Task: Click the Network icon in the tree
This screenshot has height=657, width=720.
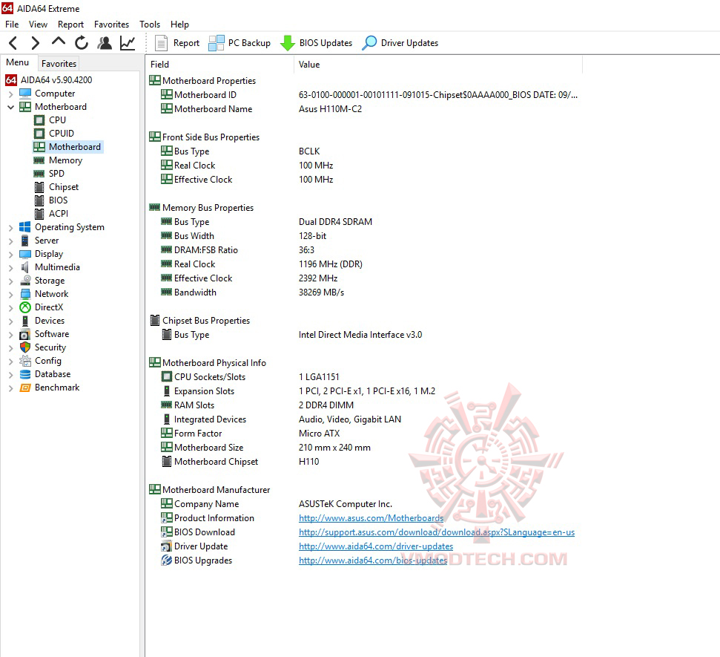Action: 24,294
